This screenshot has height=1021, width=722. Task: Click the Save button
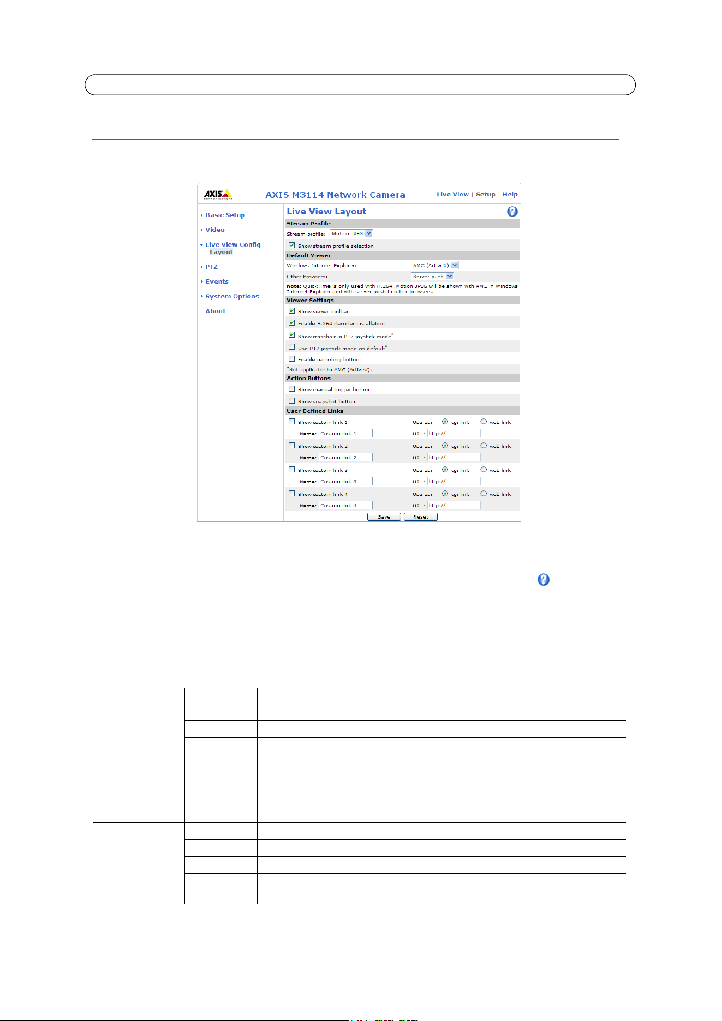(384, 517)
